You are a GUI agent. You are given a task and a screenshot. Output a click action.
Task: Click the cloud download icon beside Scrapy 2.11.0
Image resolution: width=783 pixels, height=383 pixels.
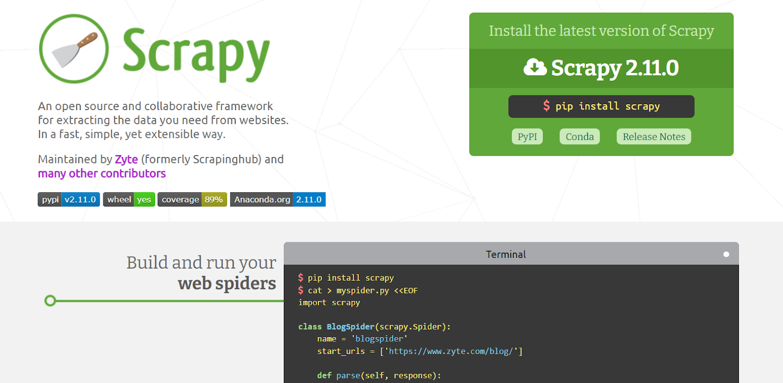535,67
